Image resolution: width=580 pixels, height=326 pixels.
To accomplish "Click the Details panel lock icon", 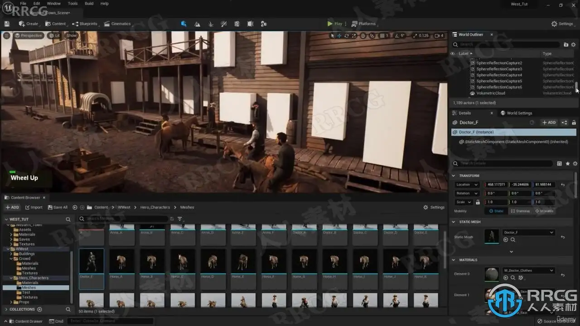I will pos(574,122).
